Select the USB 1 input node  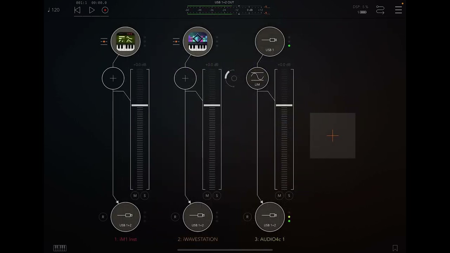(x=270, y=41)
